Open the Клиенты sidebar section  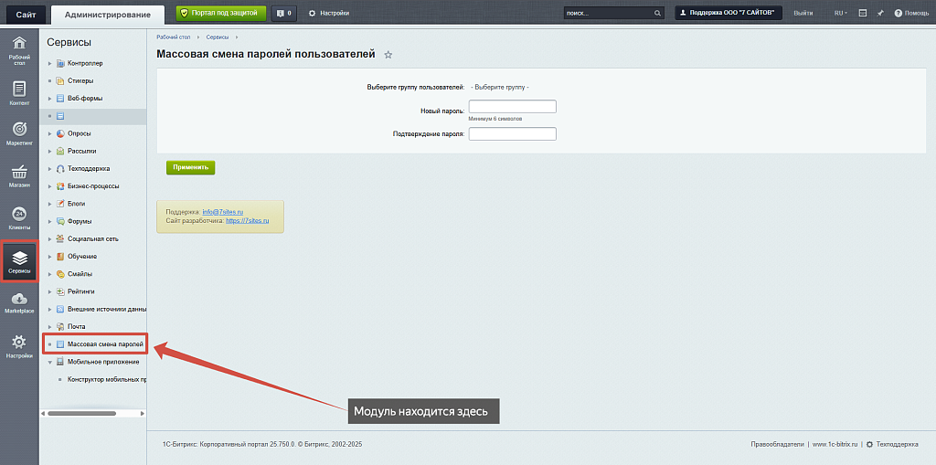(x=18, y=217)
